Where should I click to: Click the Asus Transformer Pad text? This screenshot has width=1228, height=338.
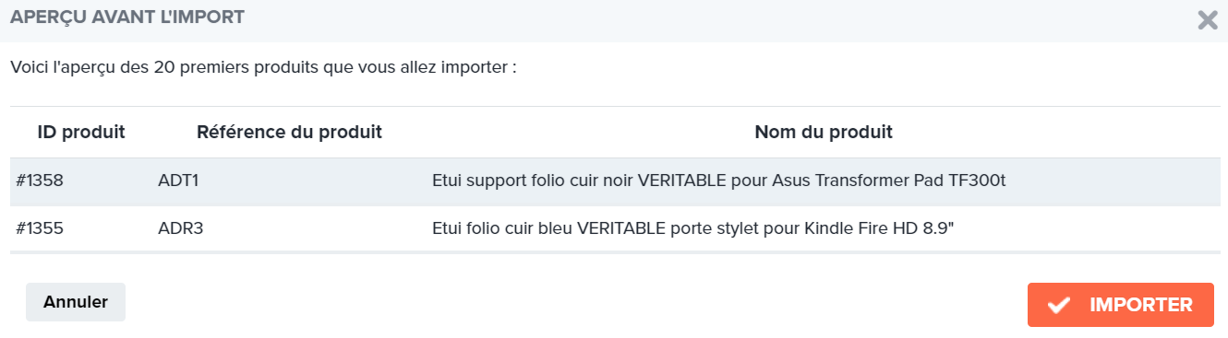pos(861,181)
